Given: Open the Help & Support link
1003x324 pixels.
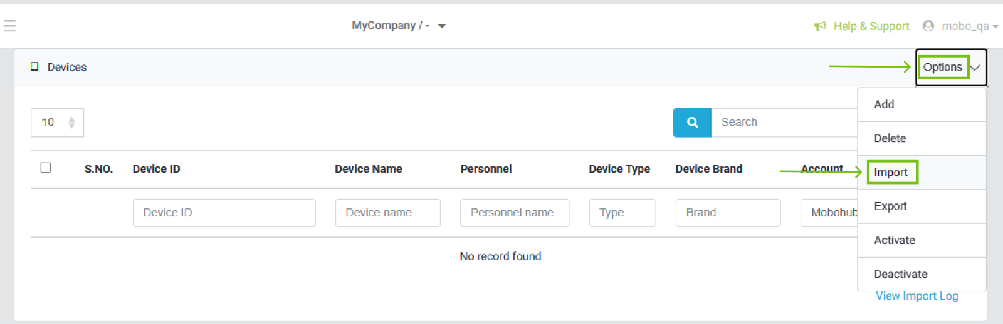Looking at the screenshot, I should [871, 26].
